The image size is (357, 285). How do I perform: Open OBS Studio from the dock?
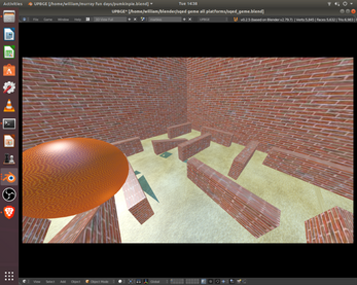9,195
